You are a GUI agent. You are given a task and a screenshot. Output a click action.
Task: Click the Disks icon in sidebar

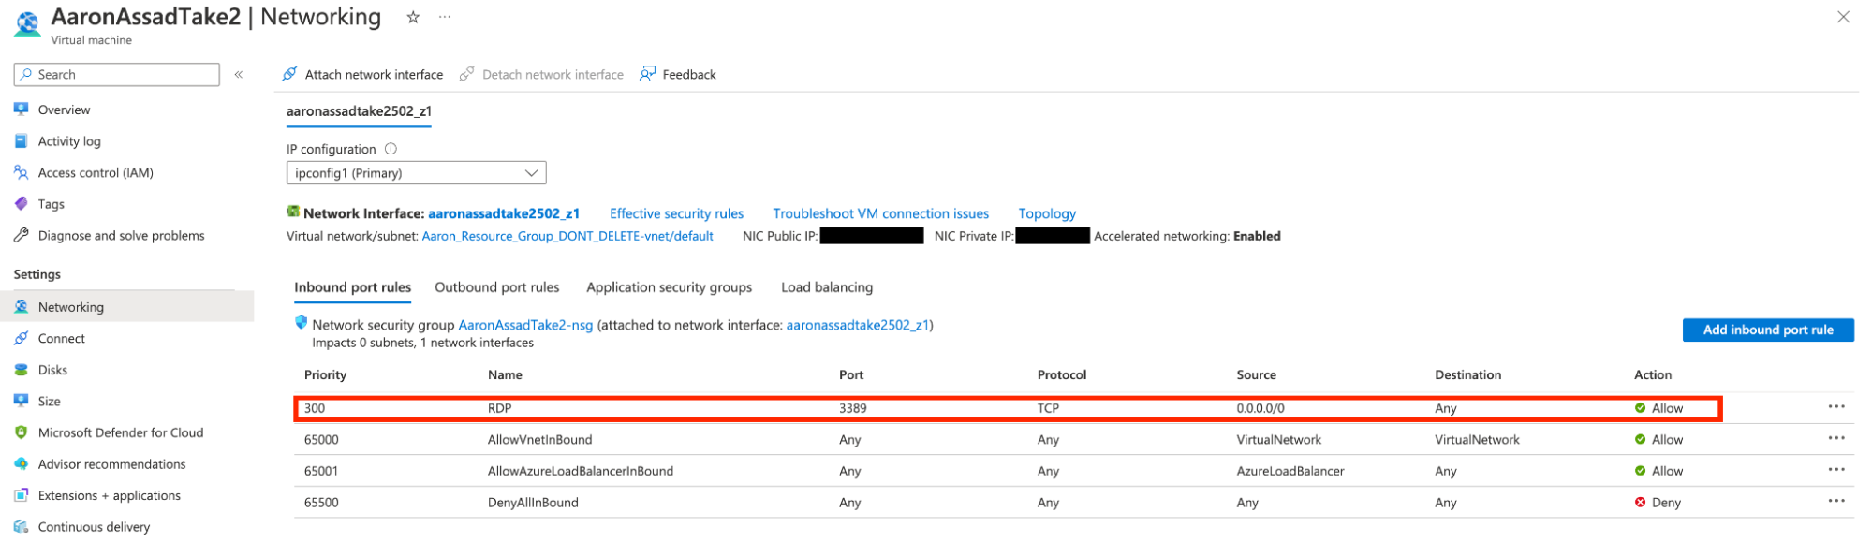point(22,370)
